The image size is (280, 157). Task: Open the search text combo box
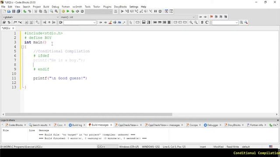[x=225, y=23]
